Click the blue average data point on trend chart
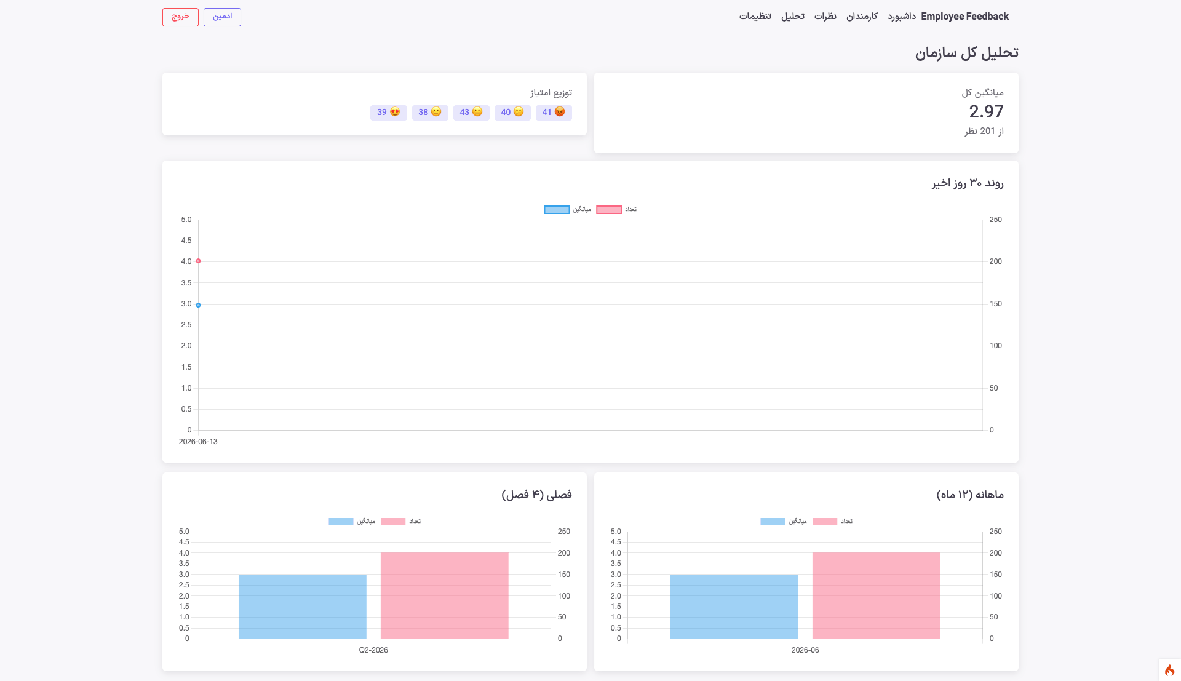 198,305
